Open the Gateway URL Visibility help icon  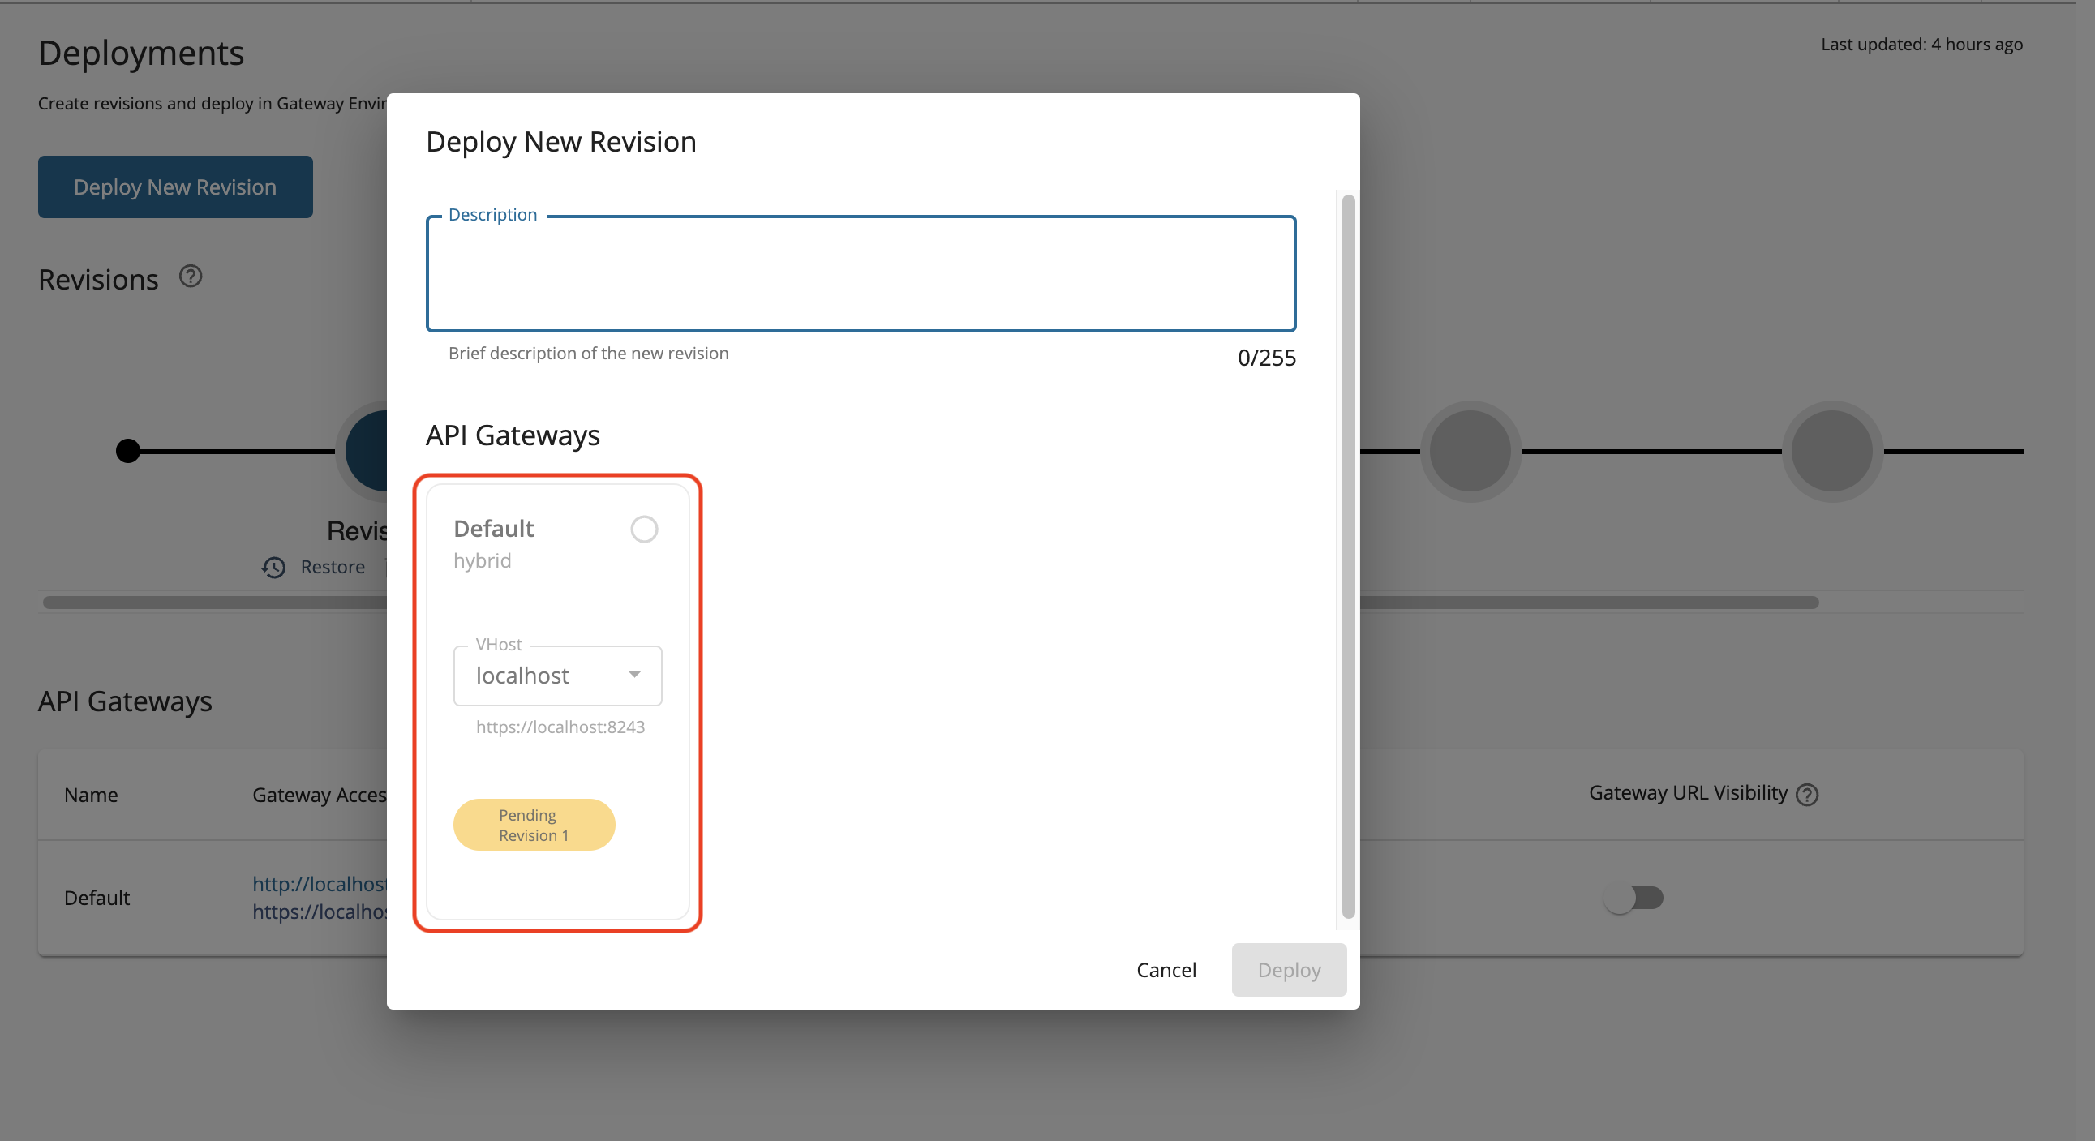click(1807, 794)
